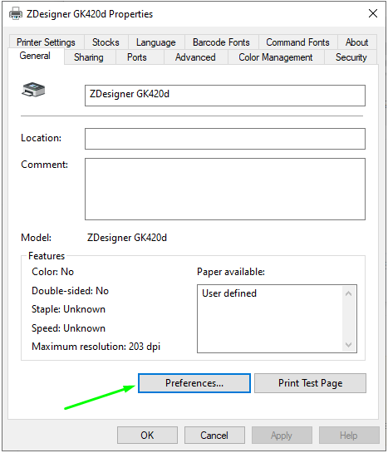Viewport: 388px width, 453px height.
Task: Click the Help button
Action: pos(349,435)
